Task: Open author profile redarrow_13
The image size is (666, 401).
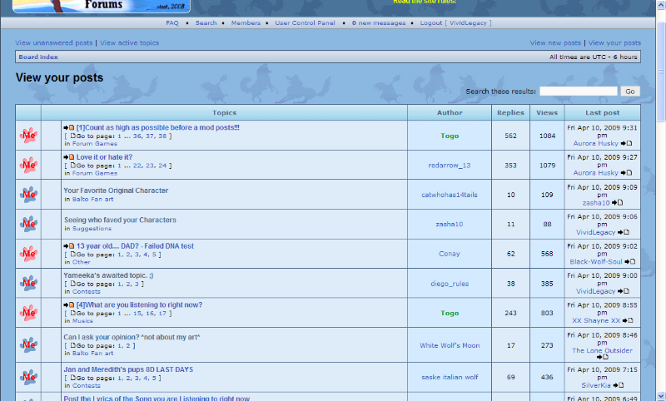Action: (x=450, y=165)
